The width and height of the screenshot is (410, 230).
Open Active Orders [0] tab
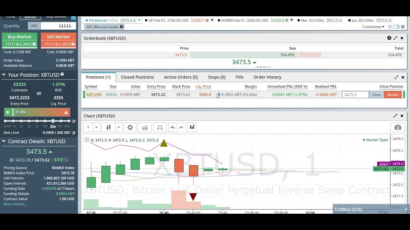181,77
